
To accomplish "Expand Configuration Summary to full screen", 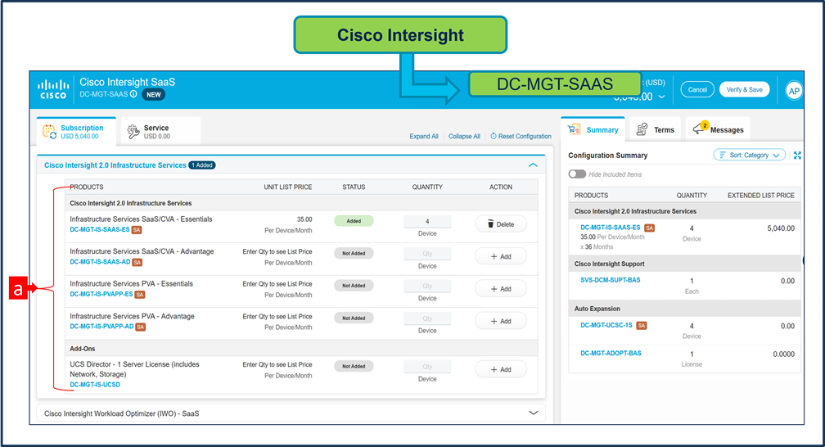I will click(x=797, y=156).
